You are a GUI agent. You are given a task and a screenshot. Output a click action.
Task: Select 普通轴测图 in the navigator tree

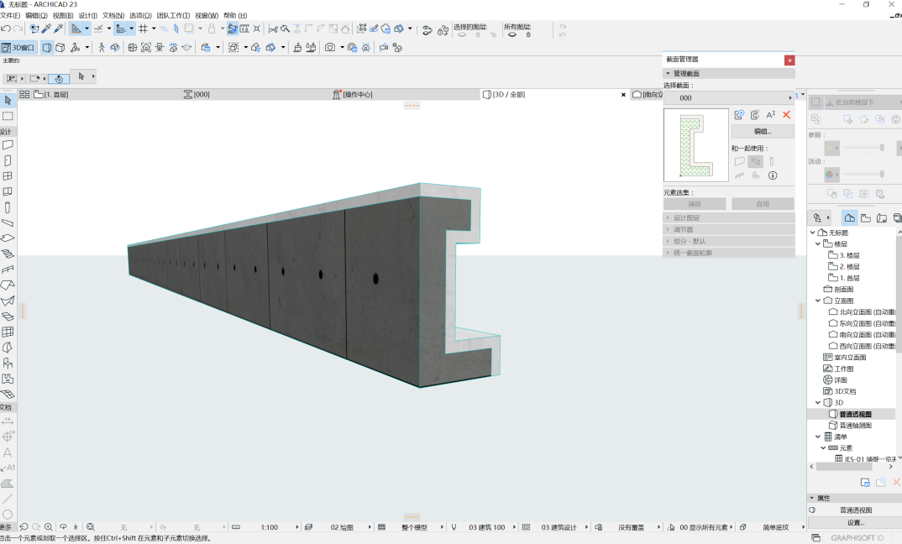click(x=856, y=426)
